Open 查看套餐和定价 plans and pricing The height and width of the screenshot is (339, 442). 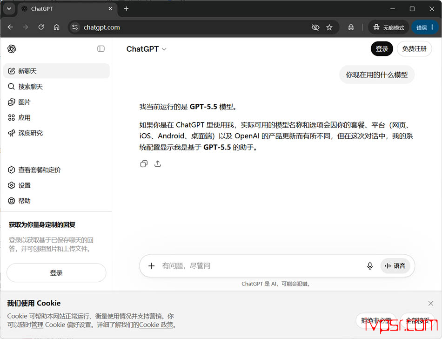tap(56, 169)
